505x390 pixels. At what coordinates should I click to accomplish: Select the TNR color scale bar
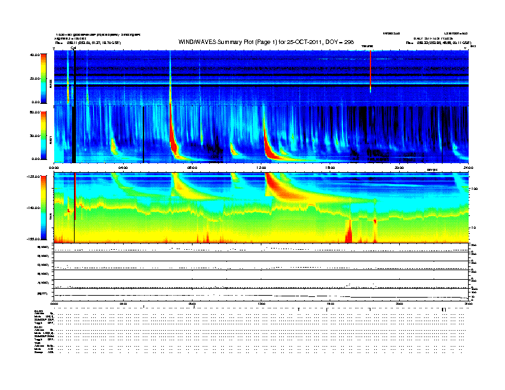(43, 208)
